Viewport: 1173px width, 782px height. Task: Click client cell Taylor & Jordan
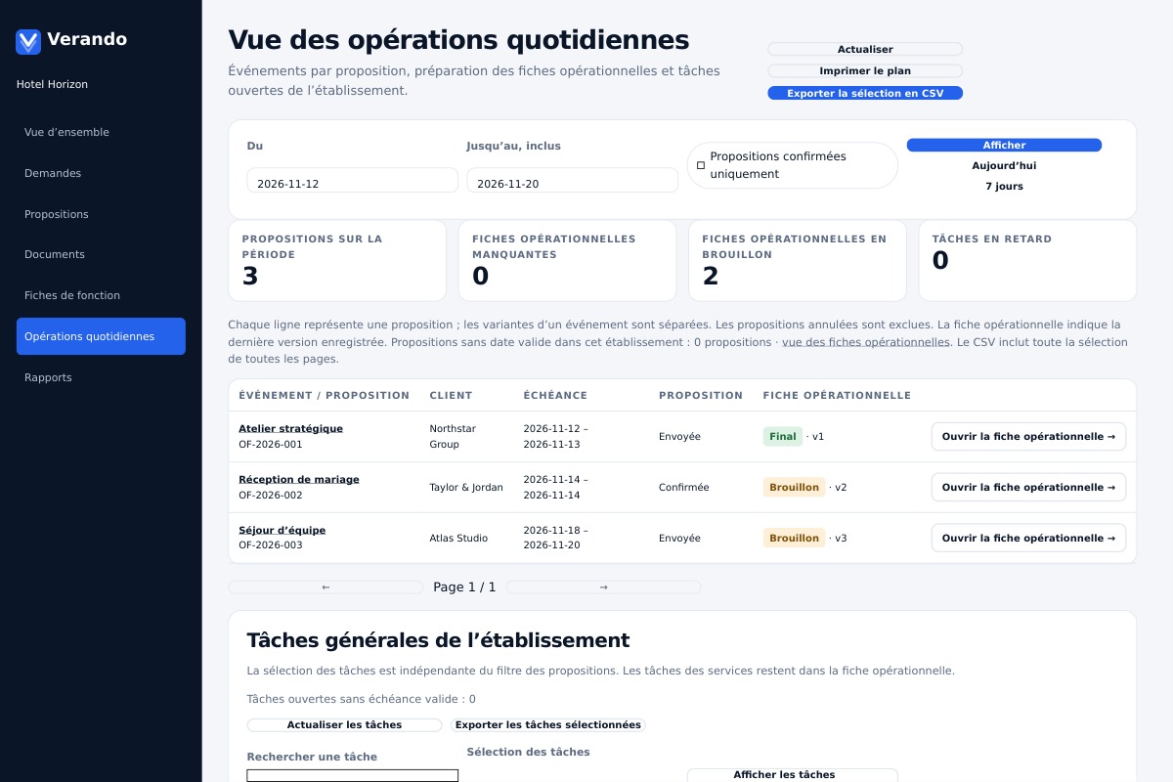(466, 488)
